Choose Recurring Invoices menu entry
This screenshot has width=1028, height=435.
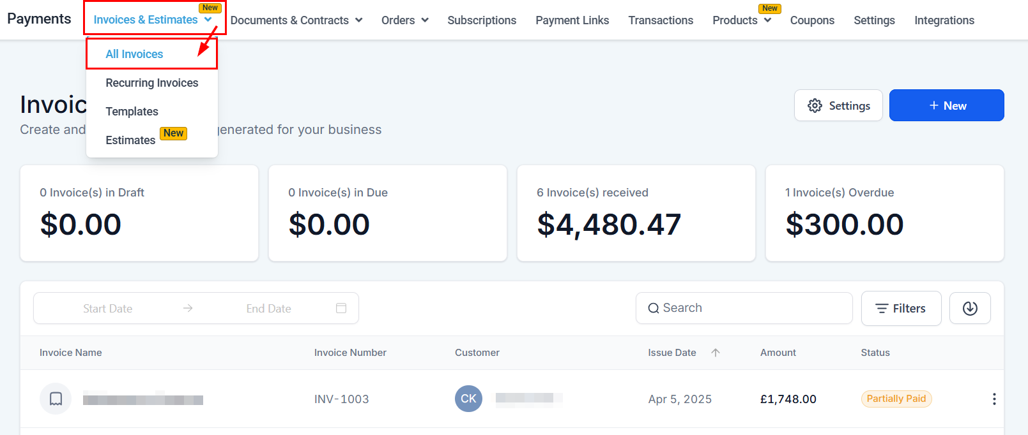tap(152, 83)
